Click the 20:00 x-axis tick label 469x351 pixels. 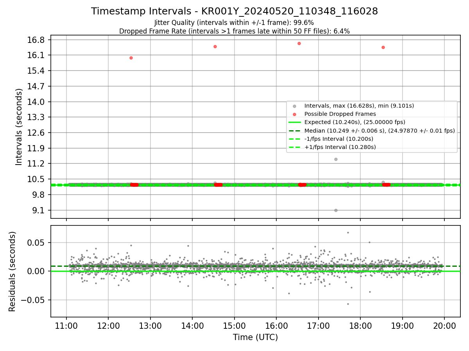(x=444, y=326)
